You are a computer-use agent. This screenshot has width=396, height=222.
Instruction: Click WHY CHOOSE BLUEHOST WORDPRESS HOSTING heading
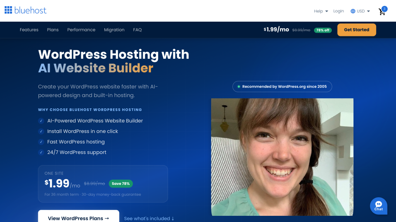coord(90,109)
